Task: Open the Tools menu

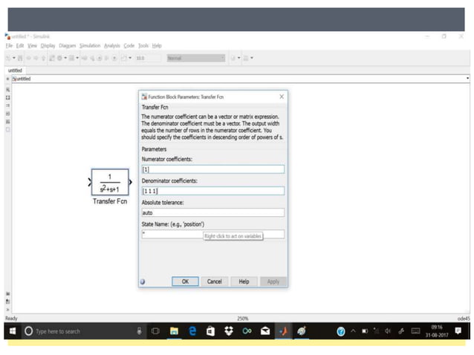Action: [143, 45]
